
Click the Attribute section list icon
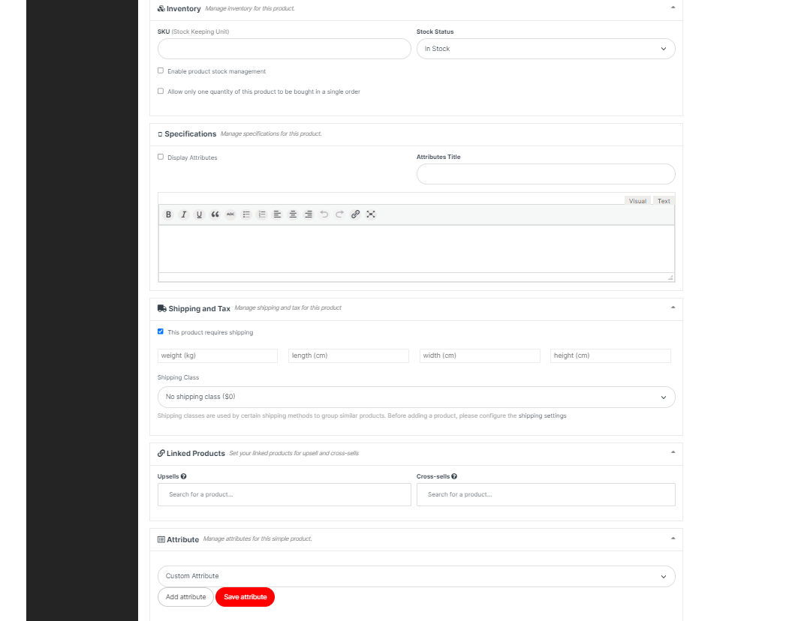click(x=161, y=539)
